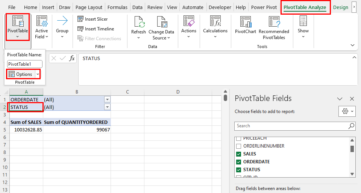Open the Power Pivot tab
This screenshot has width=361, height=193.
pyautogui.click(x=264, y=8)
